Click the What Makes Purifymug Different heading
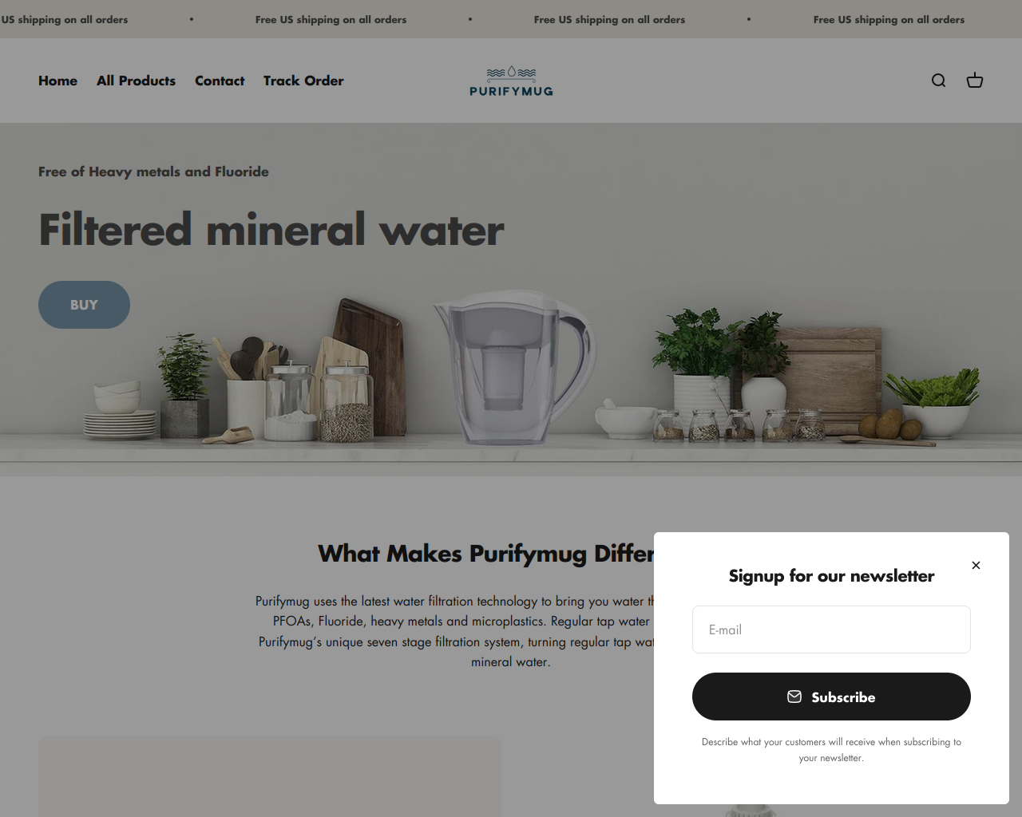This screenshot has height=817, width=1022. [485, 553]
